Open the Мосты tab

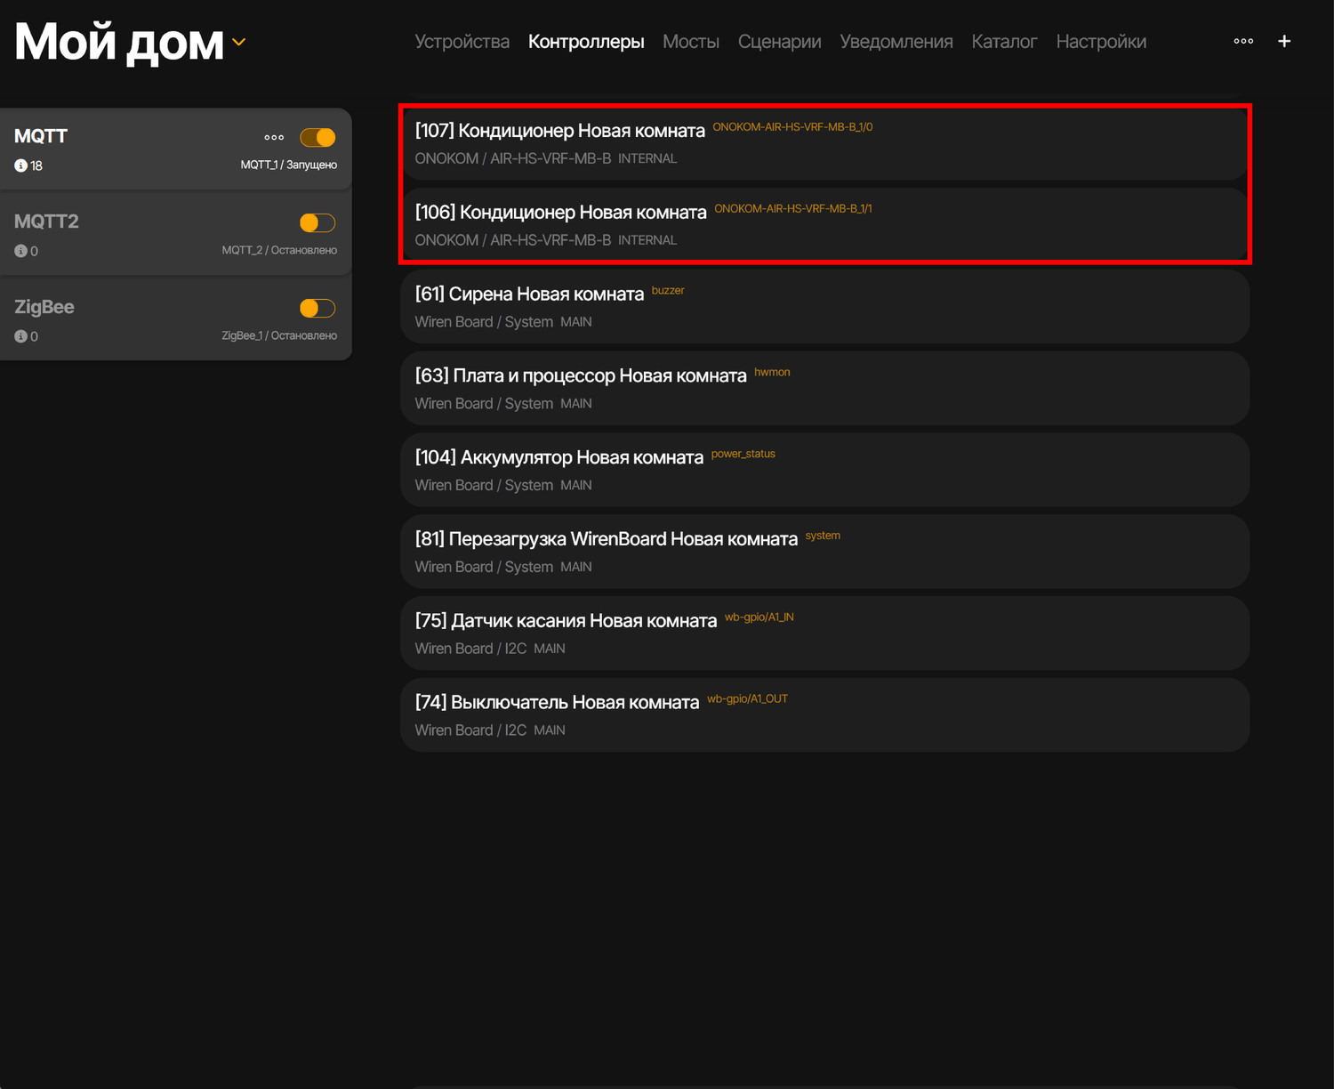coord(690,42)
